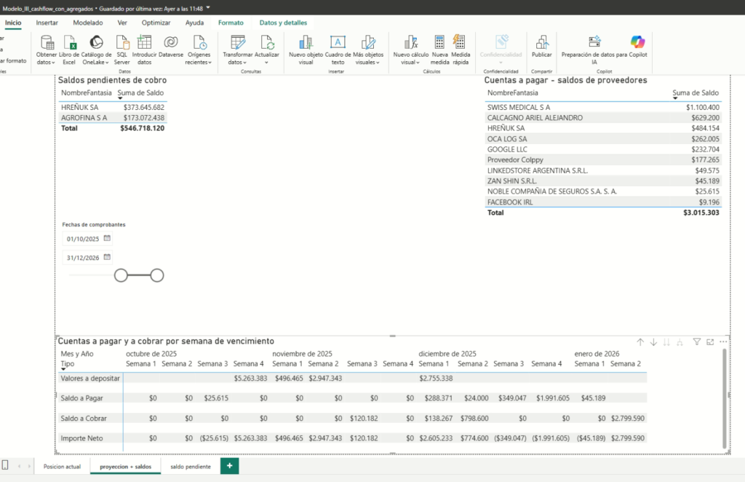
Task: Open the file title dropdown arrow
Action: point(209,7)
